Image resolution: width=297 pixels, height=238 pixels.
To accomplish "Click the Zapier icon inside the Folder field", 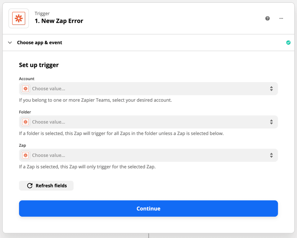I will pos(25,122).
